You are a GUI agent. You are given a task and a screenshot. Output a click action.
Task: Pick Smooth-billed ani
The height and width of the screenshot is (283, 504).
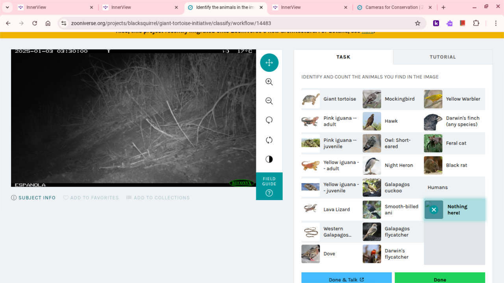tap(393, 209)
